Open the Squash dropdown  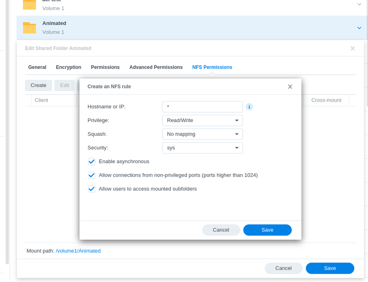(x=202, y=134)
